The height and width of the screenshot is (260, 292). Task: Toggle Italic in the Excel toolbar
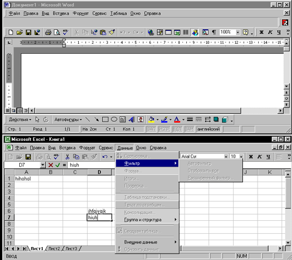259,157
